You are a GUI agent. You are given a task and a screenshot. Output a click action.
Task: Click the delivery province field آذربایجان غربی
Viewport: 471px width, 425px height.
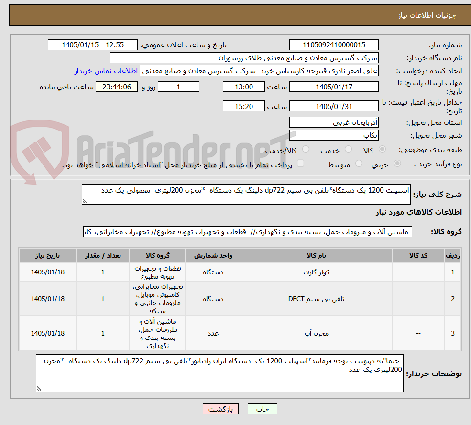(334, 122)
